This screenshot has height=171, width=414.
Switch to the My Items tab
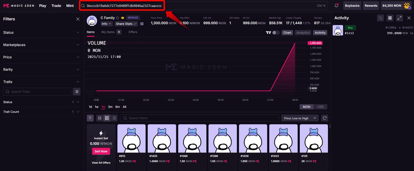click(x=111, y=32)
